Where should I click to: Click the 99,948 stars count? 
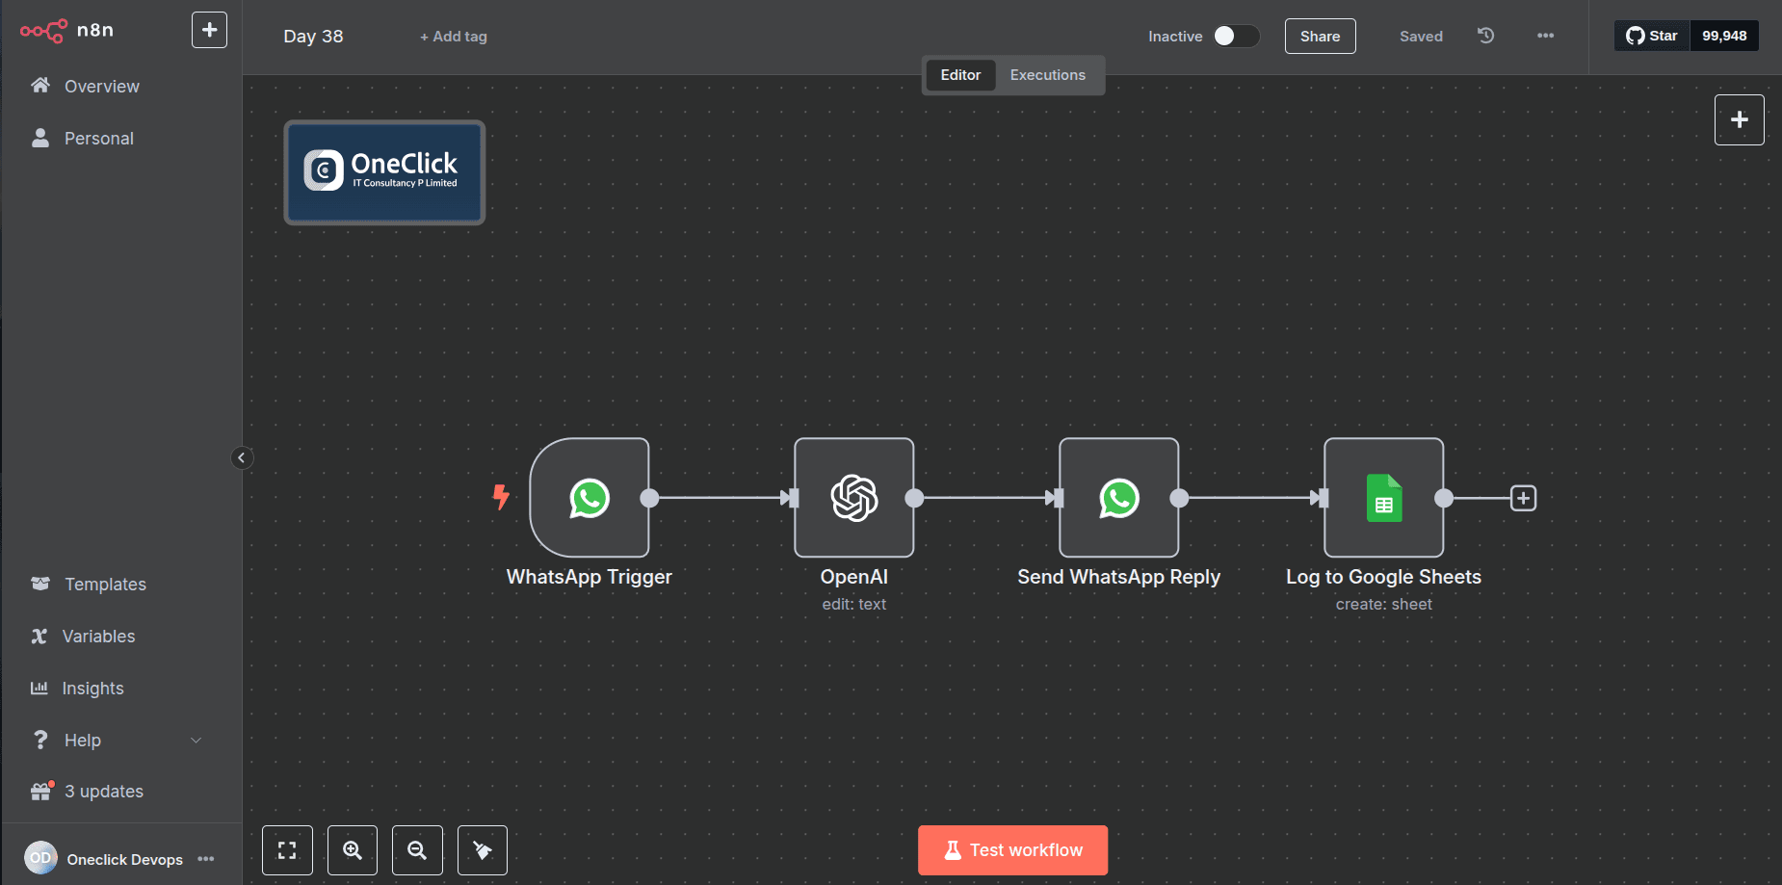pyautogui.click(x=1724, y=36)
